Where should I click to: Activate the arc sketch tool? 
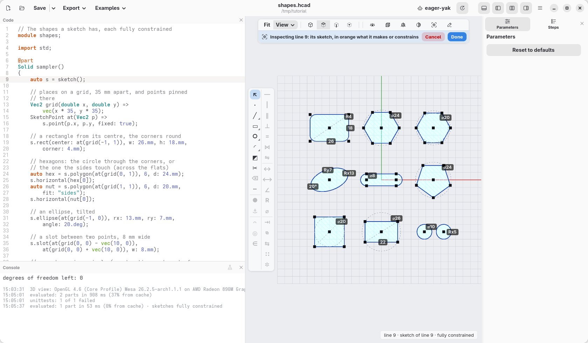255,147
